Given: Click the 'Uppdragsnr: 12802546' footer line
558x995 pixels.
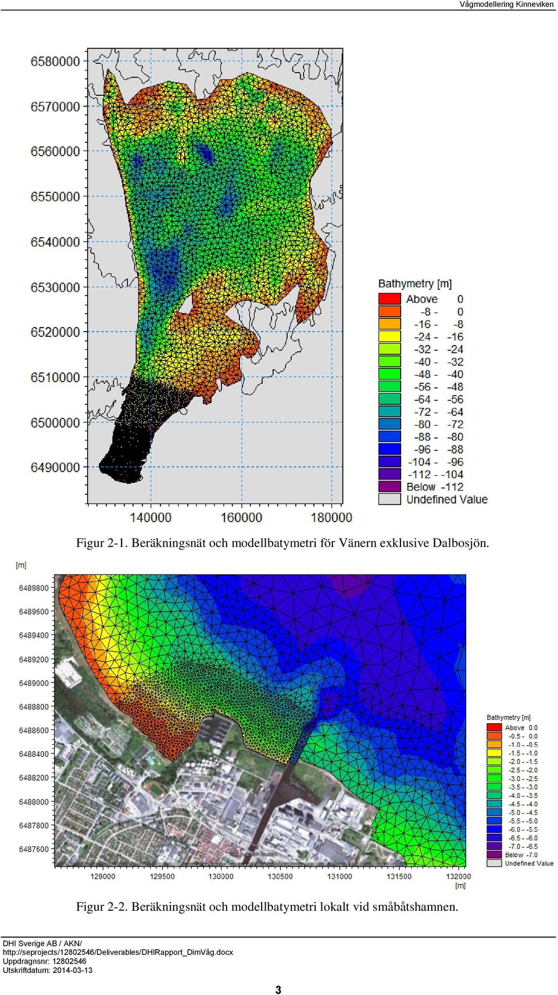Looking at the screenshot, I should 44,961.
